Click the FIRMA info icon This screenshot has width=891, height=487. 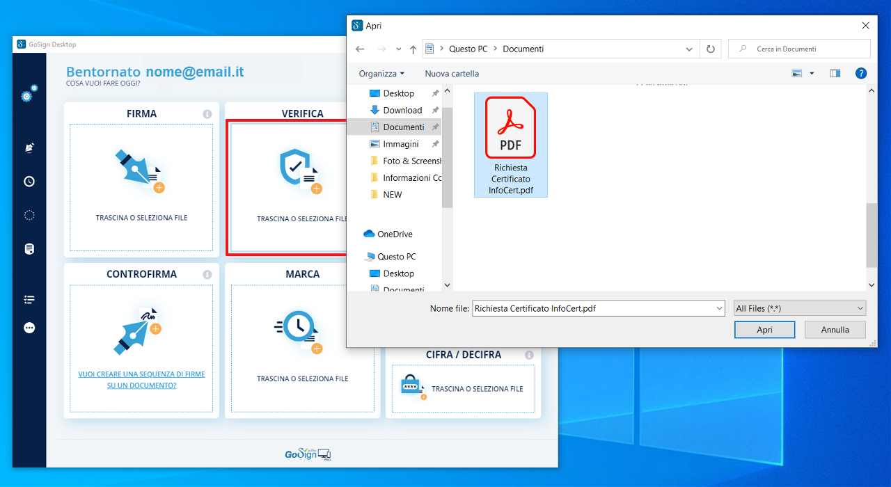pos(207,114)
